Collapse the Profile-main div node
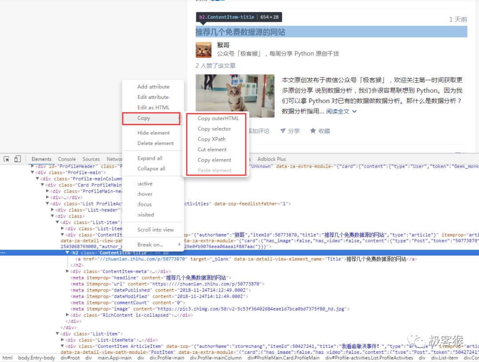 coord(32,172)
